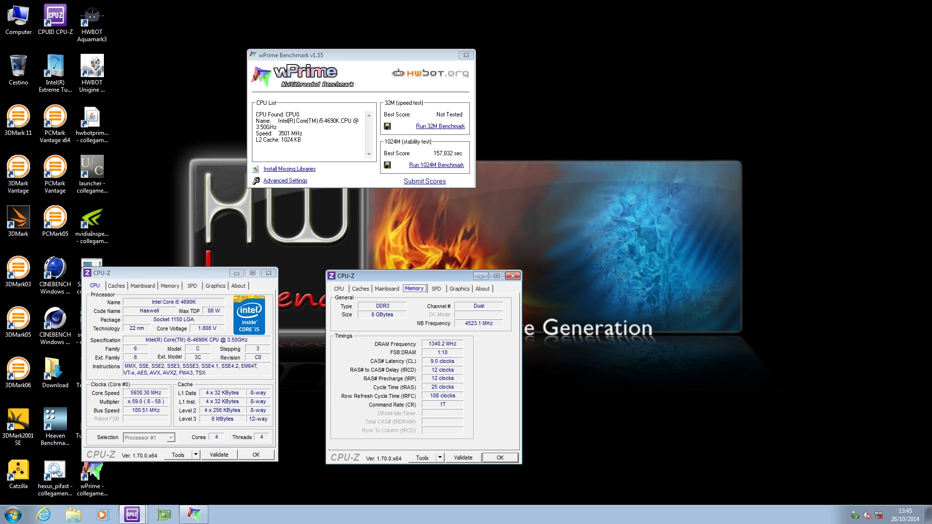Open the Cestino recycle bin
This screenshot has height=524, width=932.
(x=18, y=70)
